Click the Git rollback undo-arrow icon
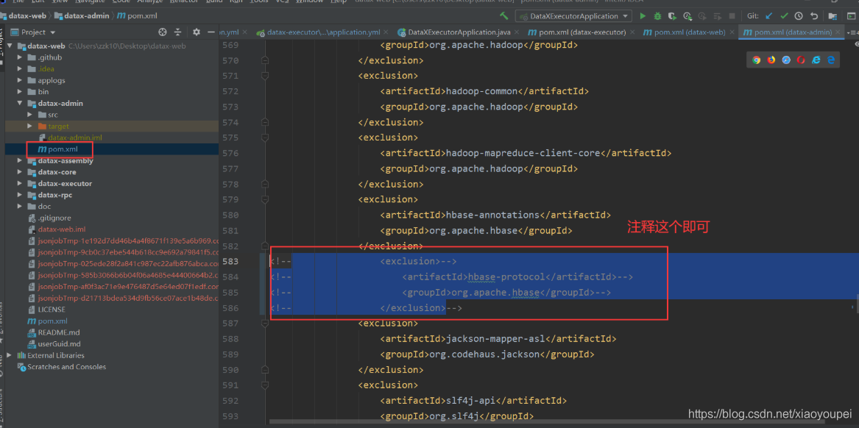 click(x=814, y=16)
